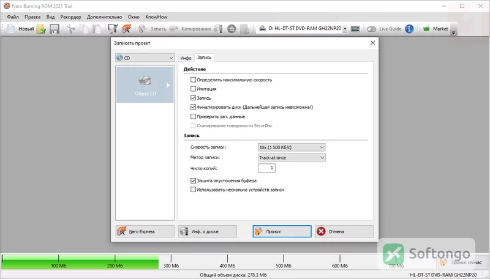
Task: Select the Запись tab in the dialog
Action: coord(205,58)
